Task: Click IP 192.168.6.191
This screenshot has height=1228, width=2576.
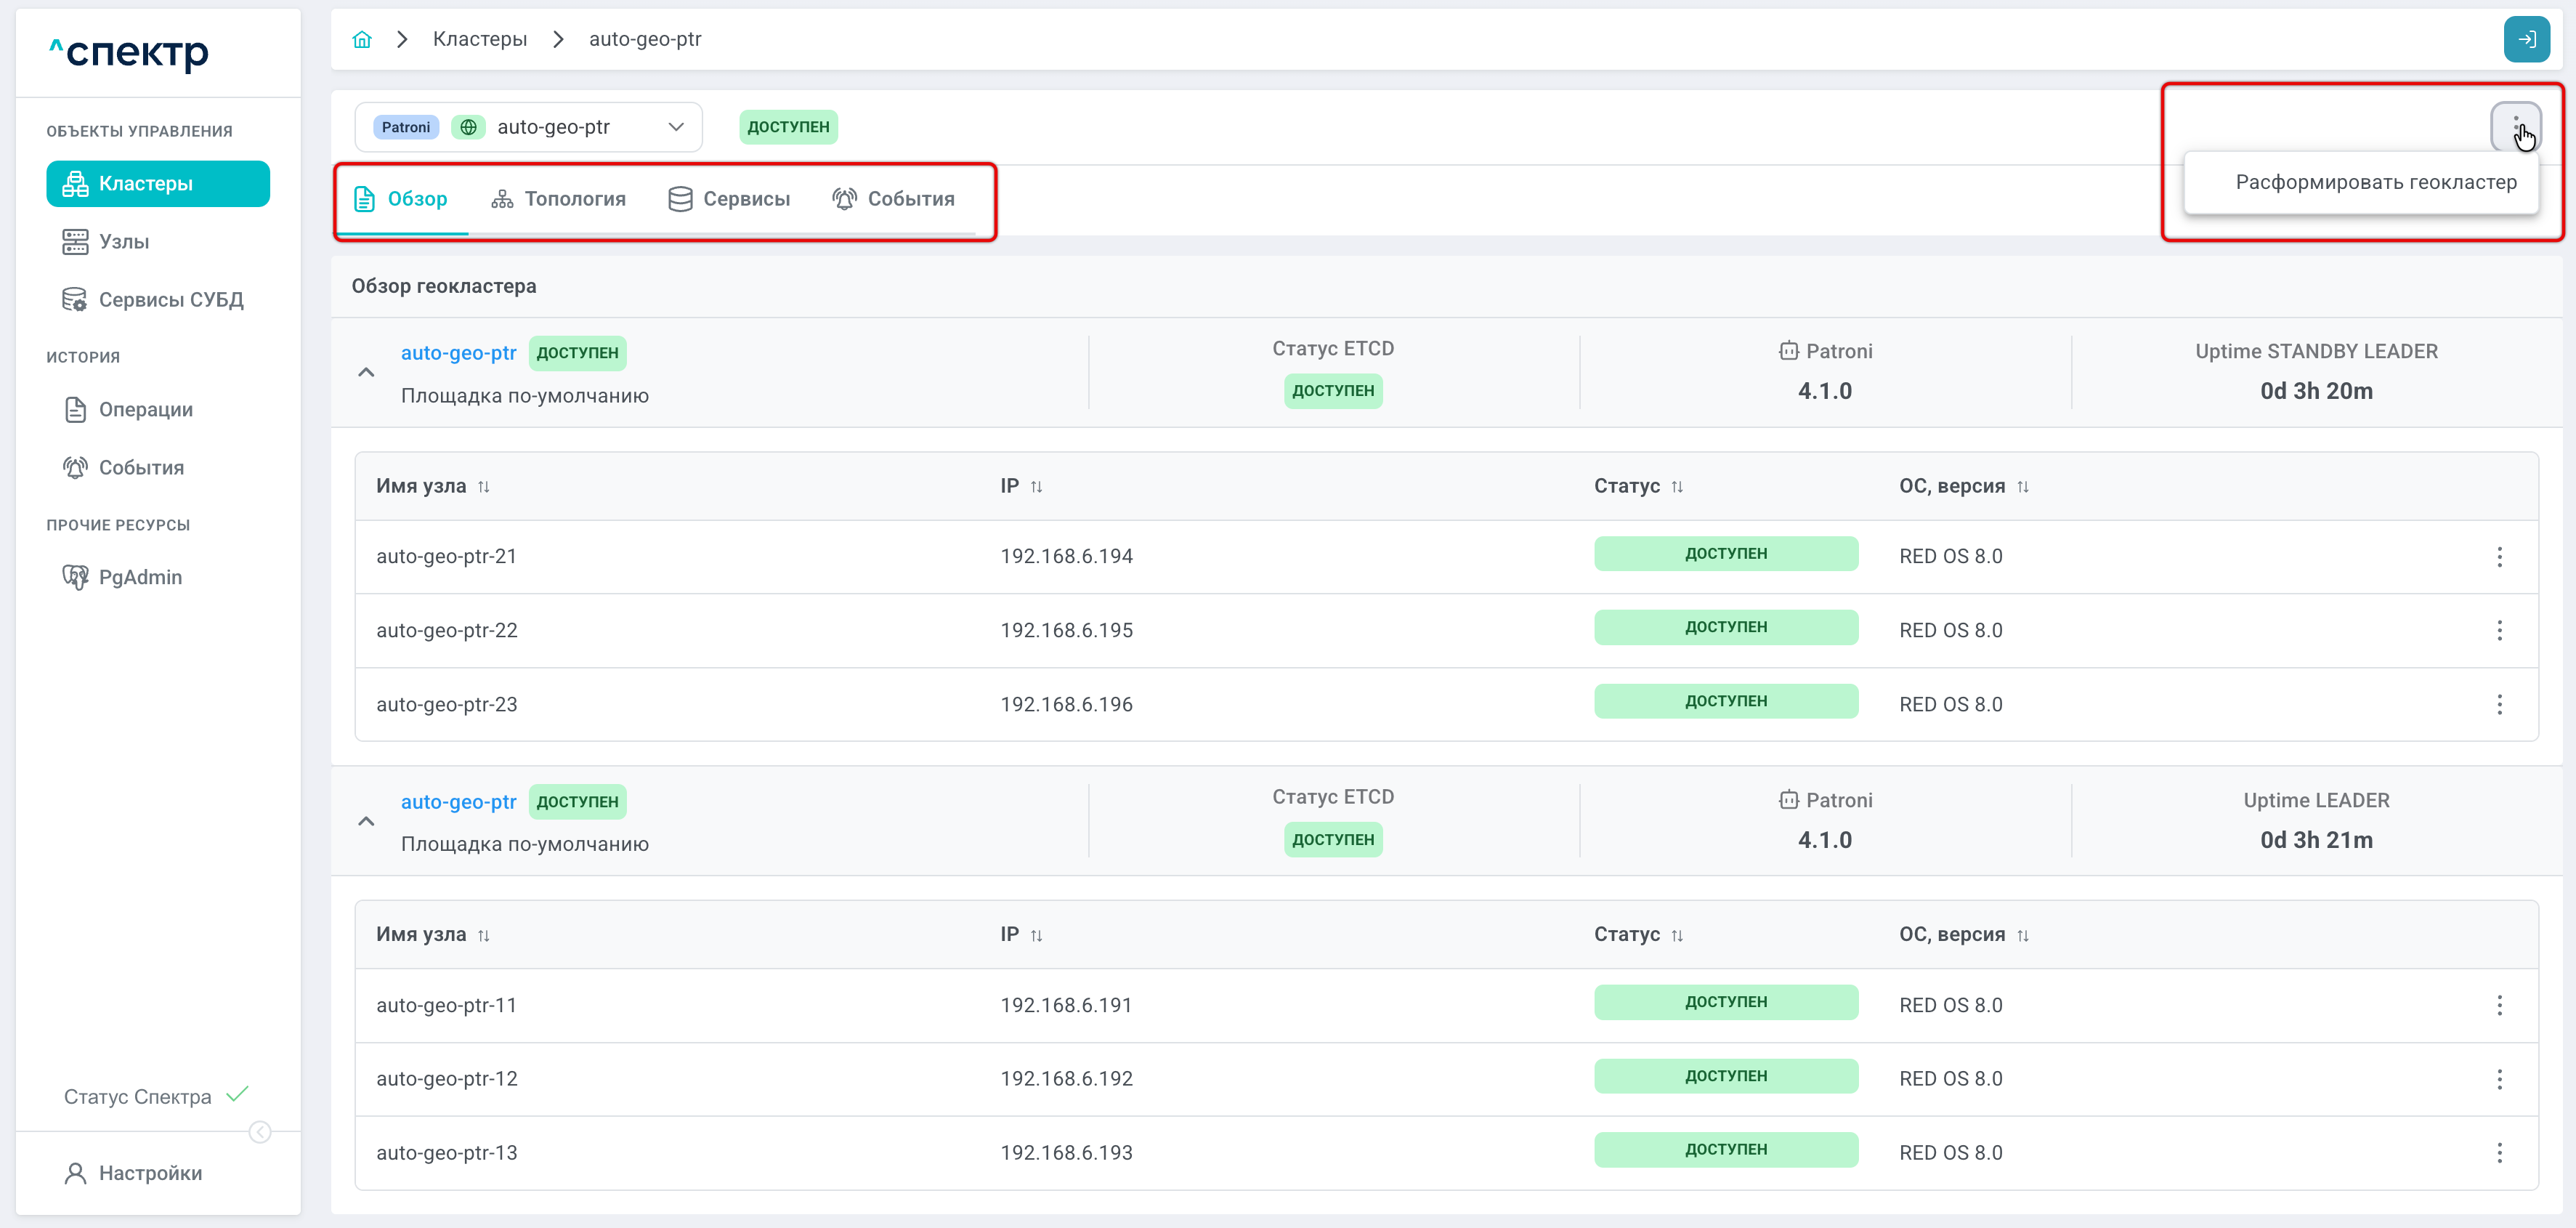Action: pos(1066,1005)
